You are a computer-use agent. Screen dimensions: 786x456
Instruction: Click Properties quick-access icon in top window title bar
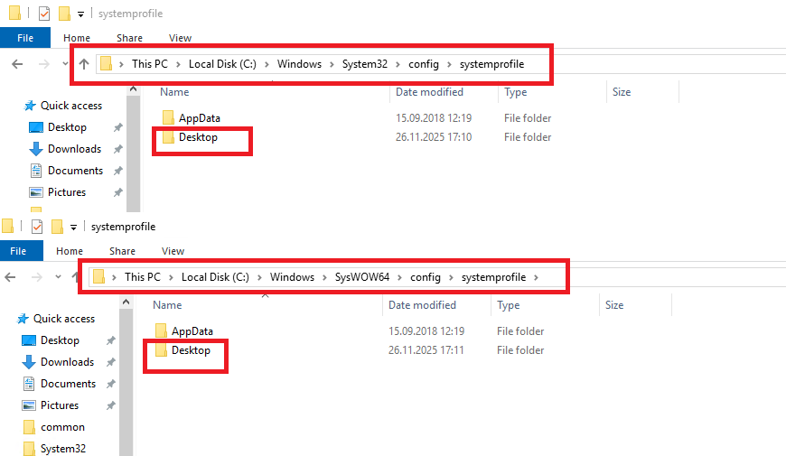(x=44, y=14)
